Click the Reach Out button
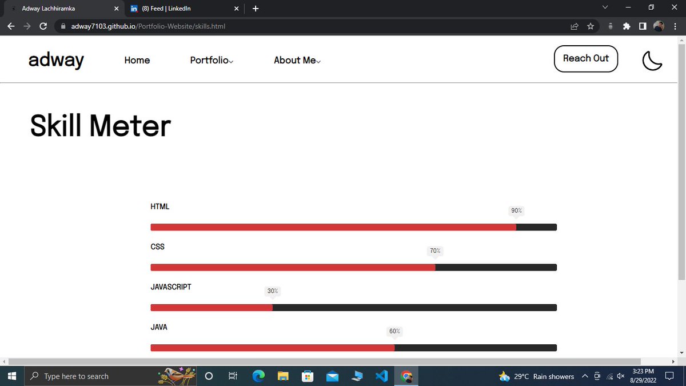This screenshot has width=686, height=386. pos(586,58)
